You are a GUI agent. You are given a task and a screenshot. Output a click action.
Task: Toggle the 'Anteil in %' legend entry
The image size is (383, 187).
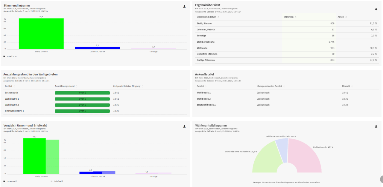pos(11,56)
